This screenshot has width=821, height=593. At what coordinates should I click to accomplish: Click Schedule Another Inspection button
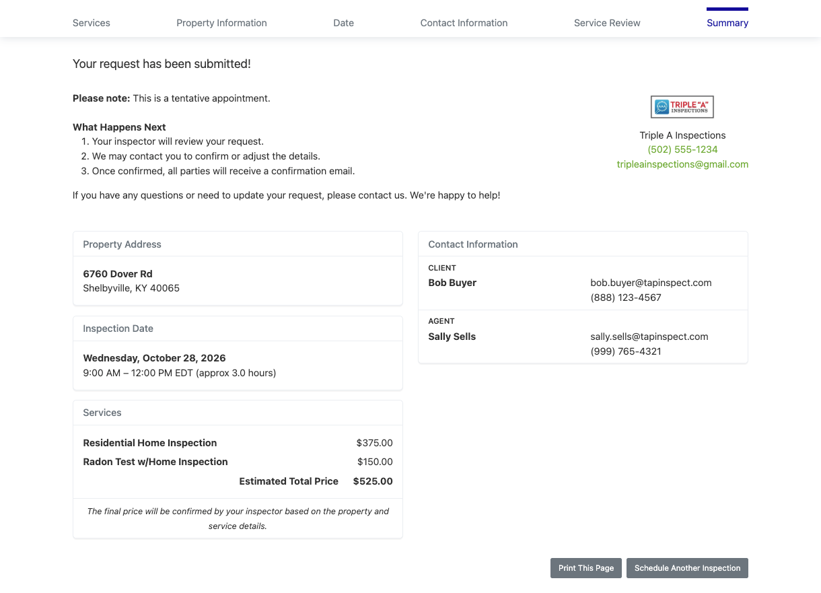click(x=687, y=568)
